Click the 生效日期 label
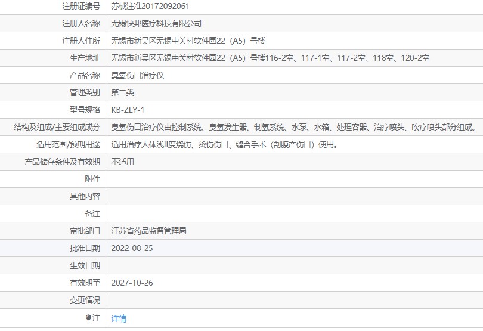This screenshot has width=483, height=331. pos(85,265)
